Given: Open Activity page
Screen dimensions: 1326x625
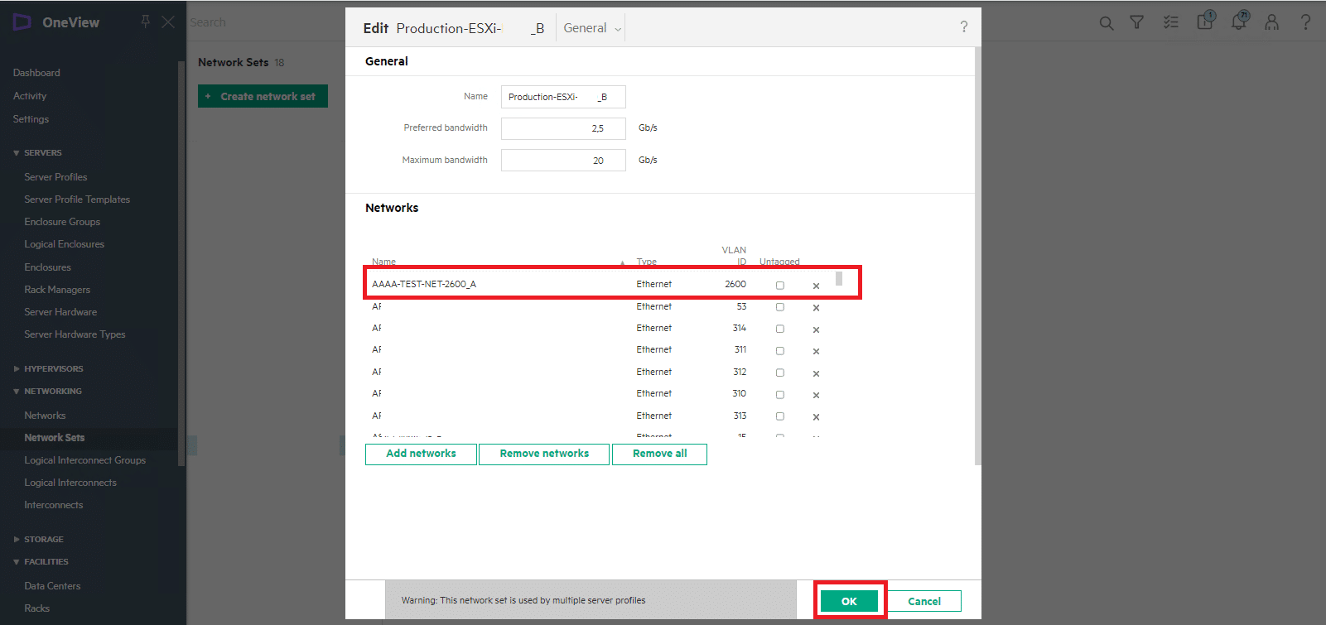Looking at the screenshot, I should 30,96.
